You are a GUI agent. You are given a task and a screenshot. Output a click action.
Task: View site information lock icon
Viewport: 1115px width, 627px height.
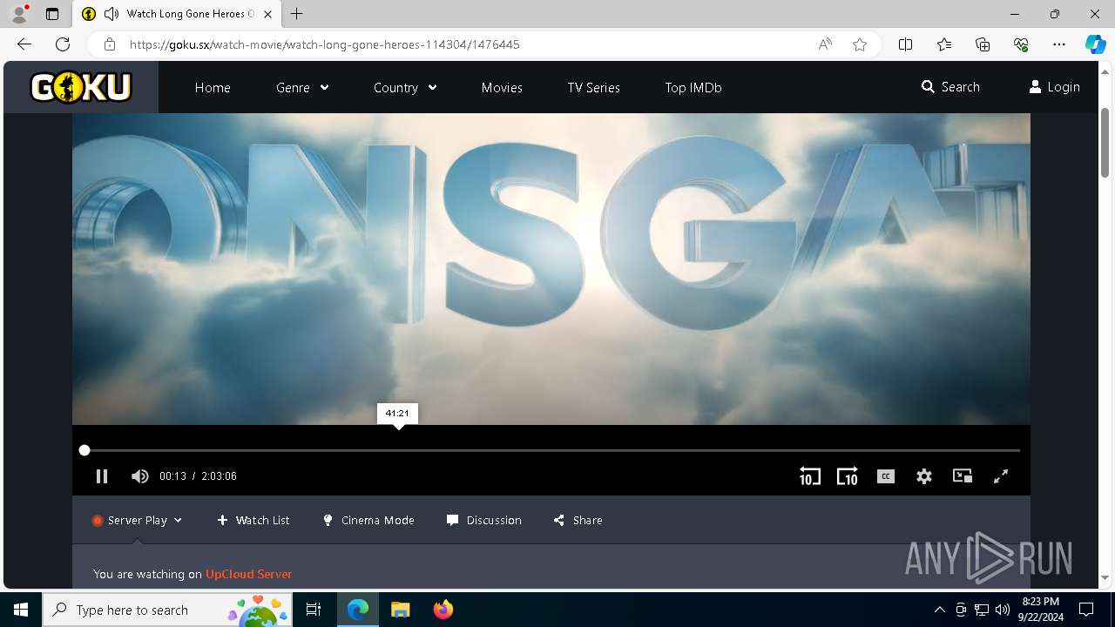pos(110,44)
